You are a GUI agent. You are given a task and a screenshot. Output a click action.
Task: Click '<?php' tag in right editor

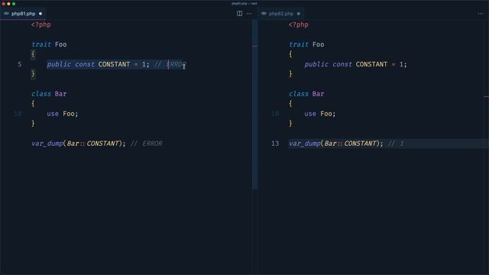(299, 24)
